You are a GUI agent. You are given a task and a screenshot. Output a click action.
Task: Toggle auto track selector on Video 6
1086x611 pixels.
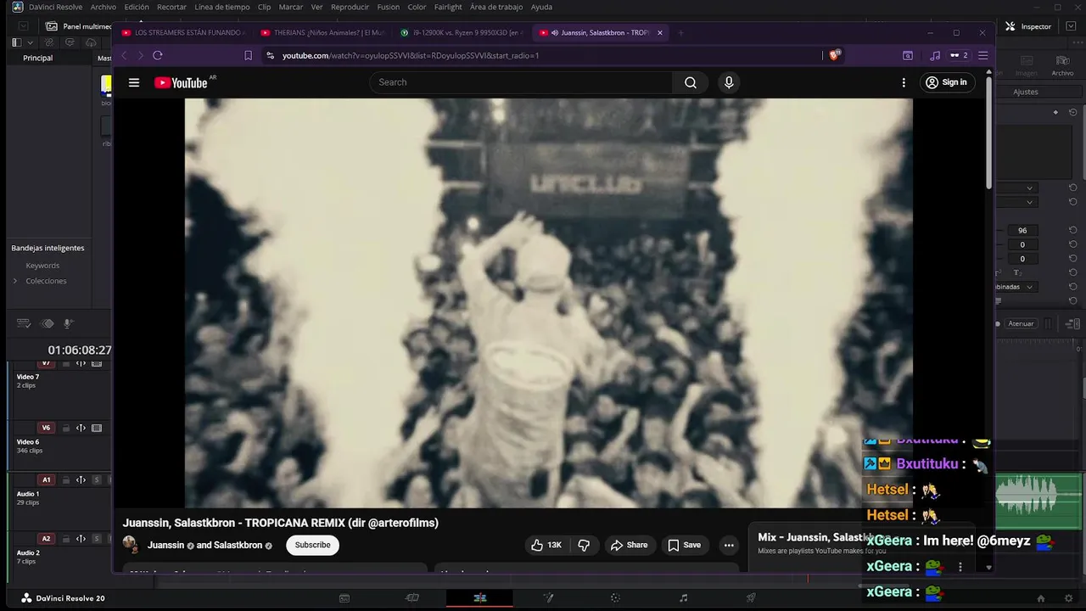pyautogui.click(x=81, y=428)
